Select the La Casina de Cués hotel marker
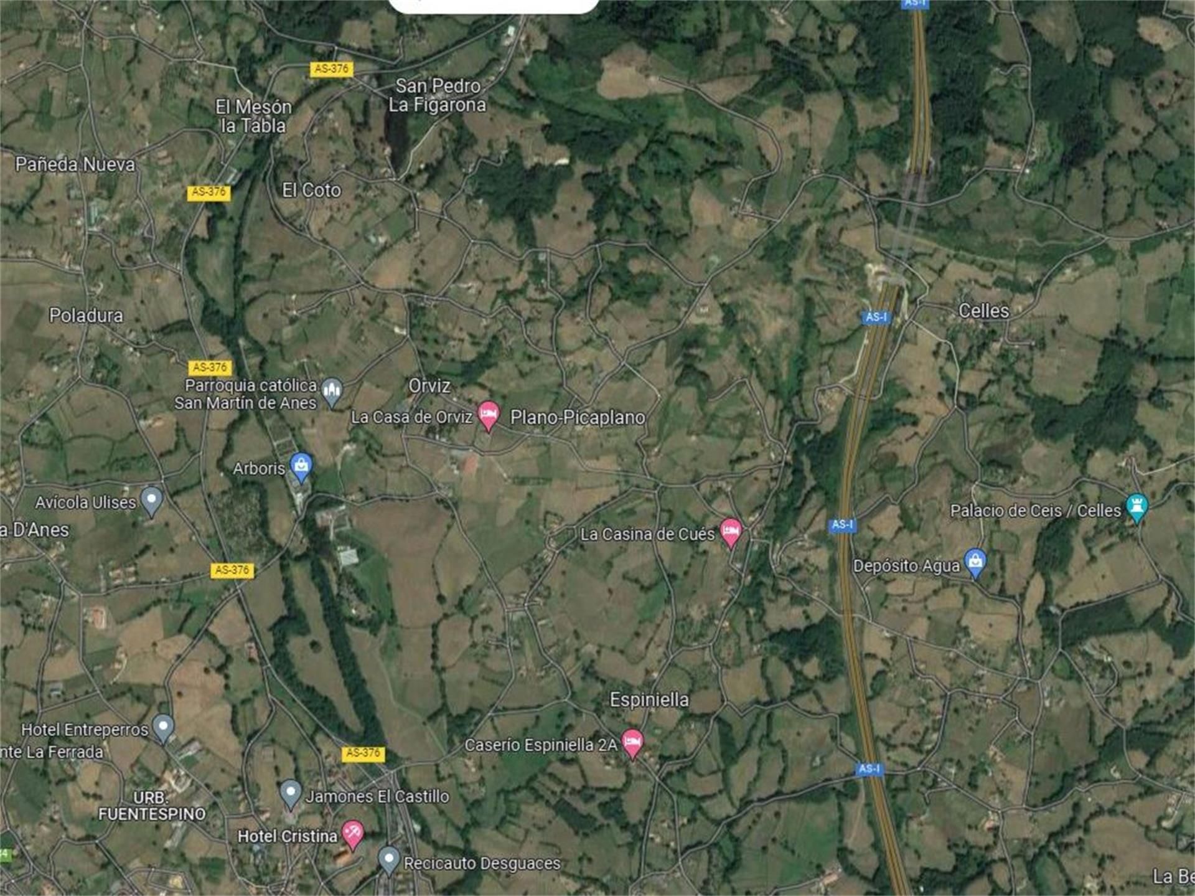This screenshot has width=1195, height=896. [x=731, y=534]
